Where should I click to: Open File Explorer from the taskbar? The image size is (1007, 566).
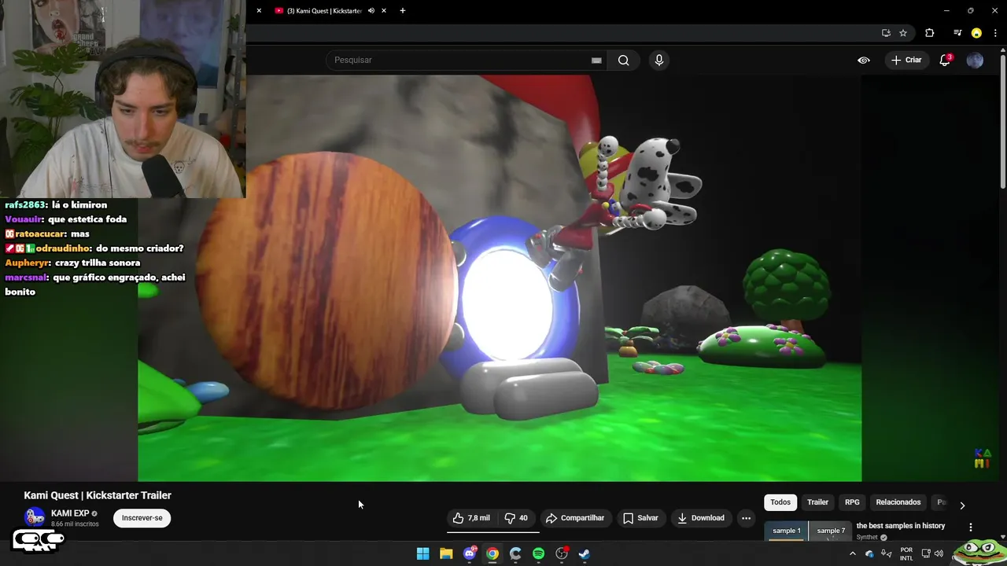click(x=446, y=553)
